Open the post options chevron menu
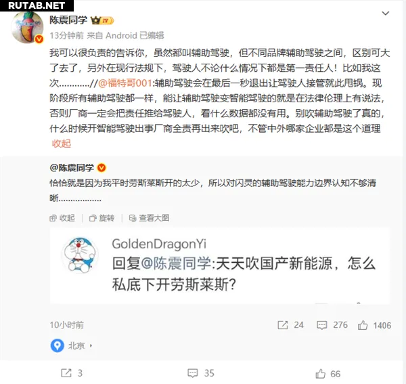The width and height of the screenshot is (406, 384). point(386,14)
